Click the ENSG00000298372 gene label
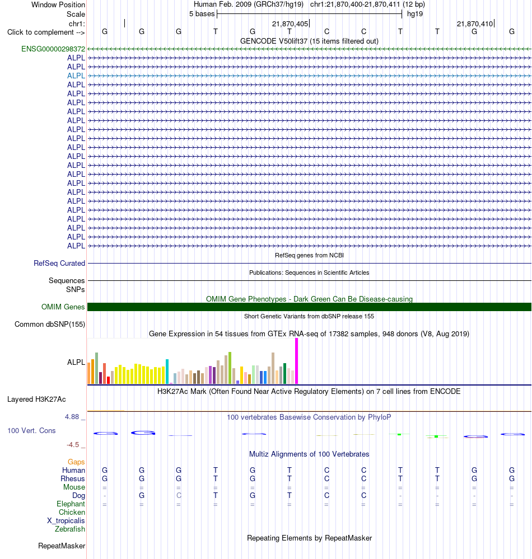The width and height of the screenshot is (532, 559). (x=53, y=49)
